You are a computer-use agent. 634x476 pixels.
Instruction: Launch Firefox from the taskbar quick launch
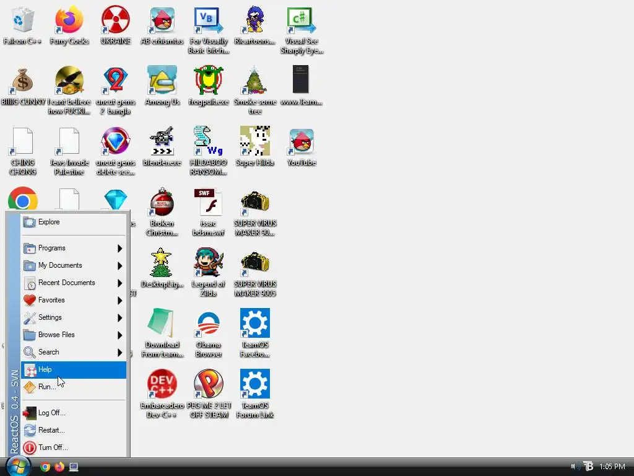pyautogui.click(x=59, y=467)
